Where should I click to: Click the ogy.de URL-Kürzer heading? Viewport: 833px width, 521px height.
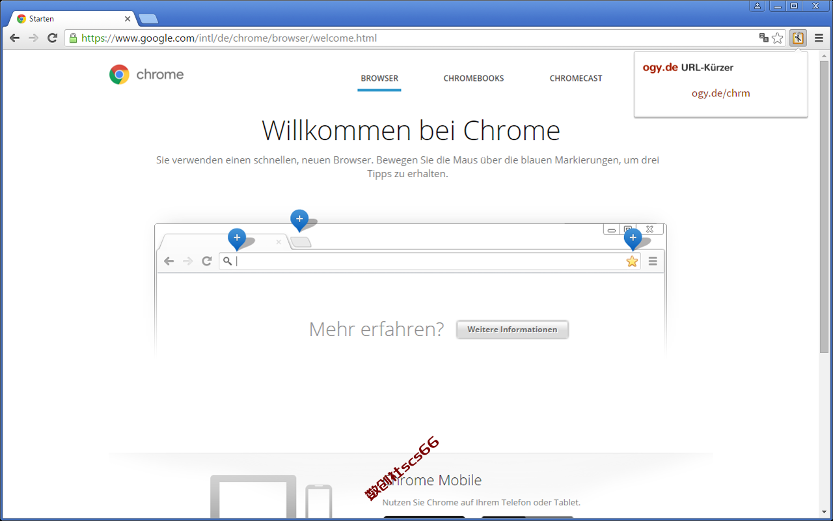[x=688, y=67]
